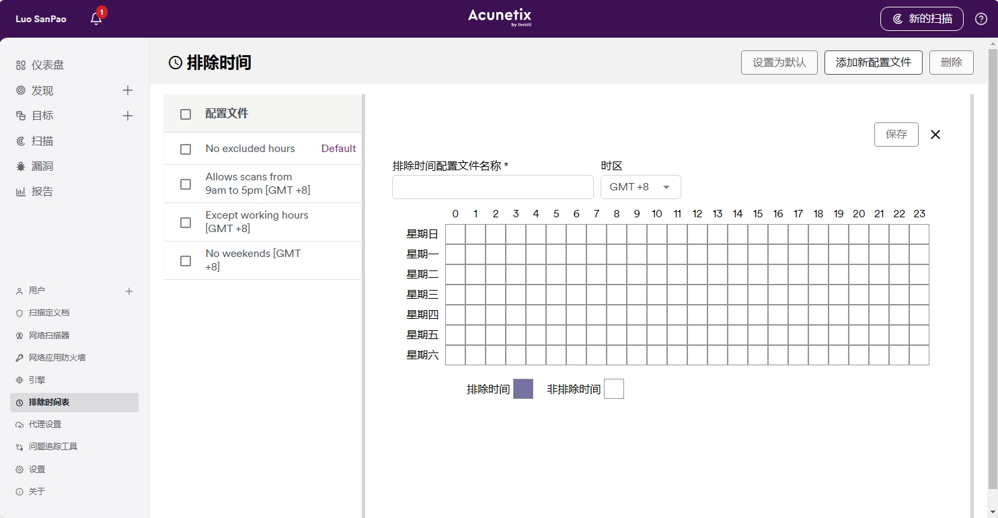Screen dimensions: 998x518
Task: Select Except working hours [GMT +8] row
Action: point(263,222)
